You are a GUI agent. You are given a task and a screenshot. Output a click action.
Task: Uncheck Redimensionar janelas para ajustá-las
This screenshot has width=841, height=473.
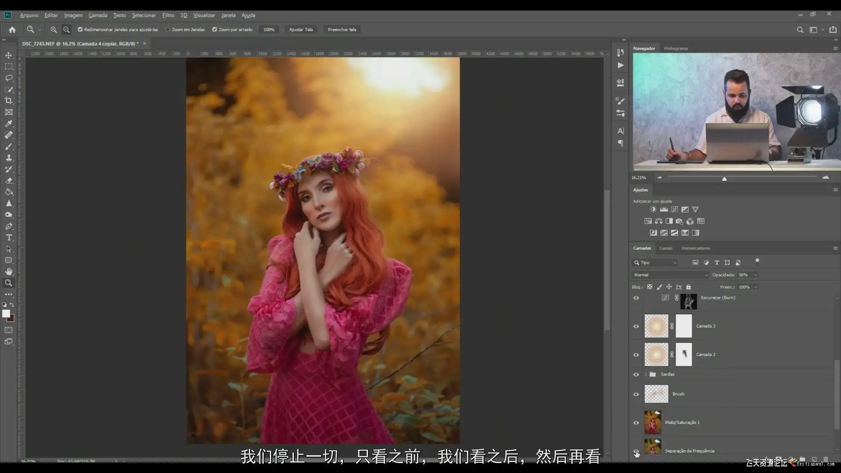coord(80,30)
